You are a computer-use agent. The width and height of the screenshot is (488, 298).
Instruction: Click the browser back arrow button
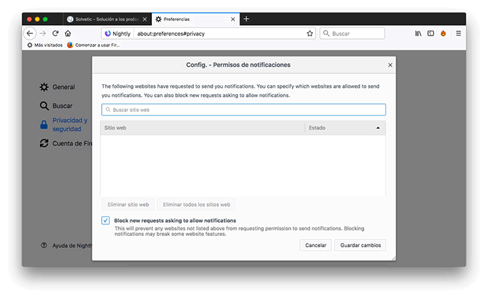click(30, 33)
